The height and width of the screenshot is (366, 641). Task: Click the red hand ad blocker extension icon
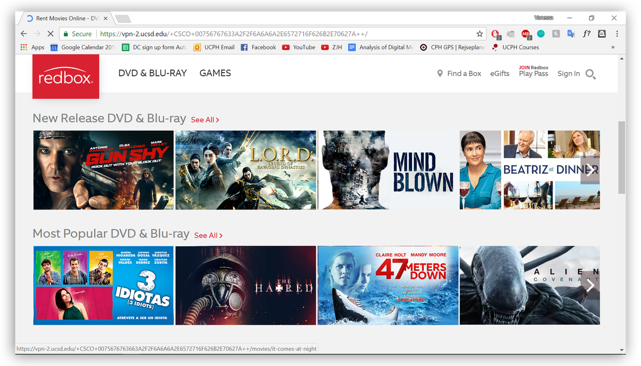click(495, 34)
